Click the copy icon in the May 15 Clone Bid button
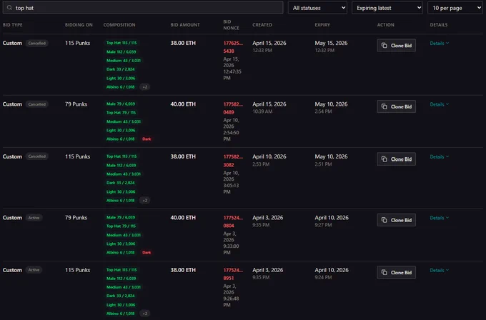Image resolution: width=486 pixels, height=320 pixels. (385, 46)
